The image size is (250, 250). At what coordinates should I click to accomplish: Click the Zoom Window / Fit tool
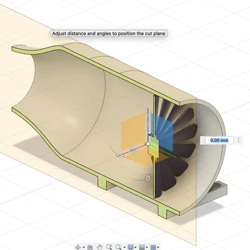119,247
